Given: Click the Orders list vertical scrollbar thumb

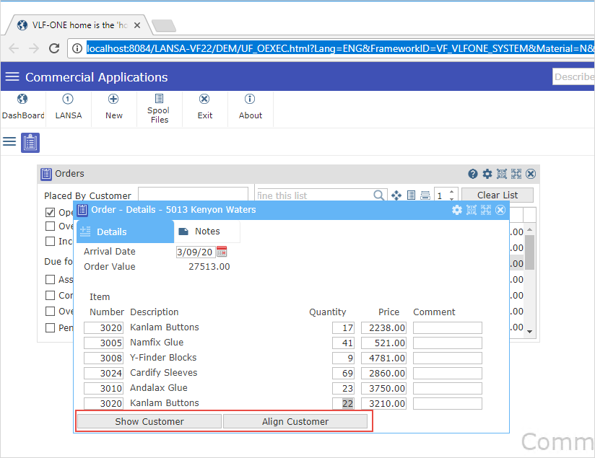Looking at the screenshot, I should (x=529, y=252).
